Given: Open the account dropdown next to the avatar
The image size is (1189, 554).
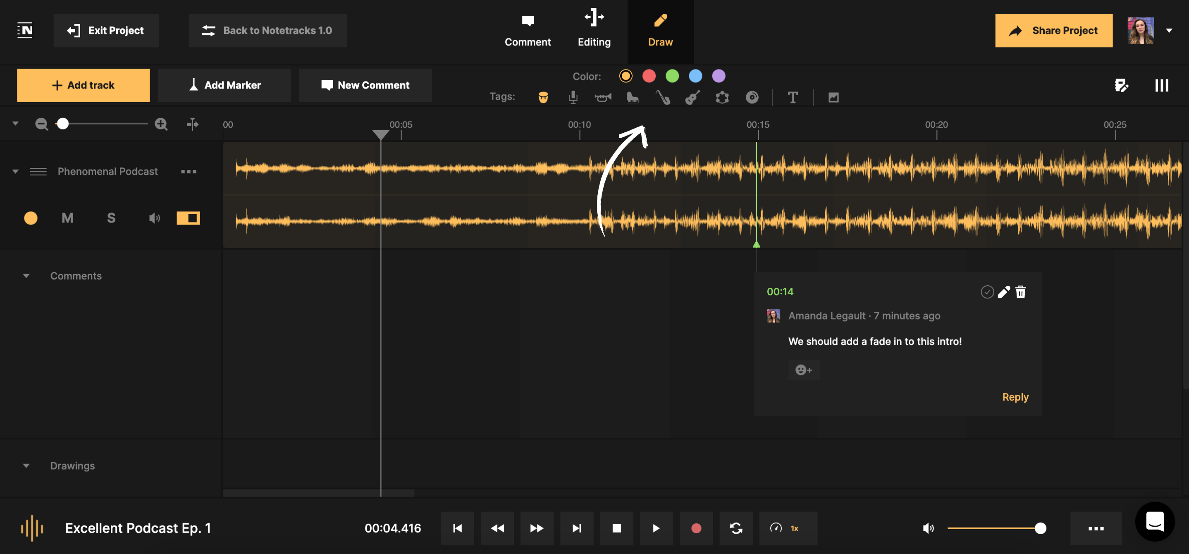Looking at the screenshot, I should 1170,31.
